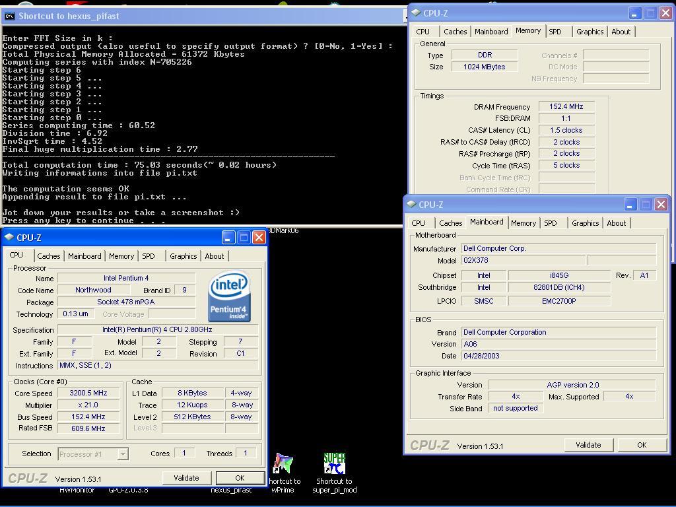Screen dimensions: 676x507
Task: Click the Specification field Pentium 4 2.80GHz
Action: (157, 329)
